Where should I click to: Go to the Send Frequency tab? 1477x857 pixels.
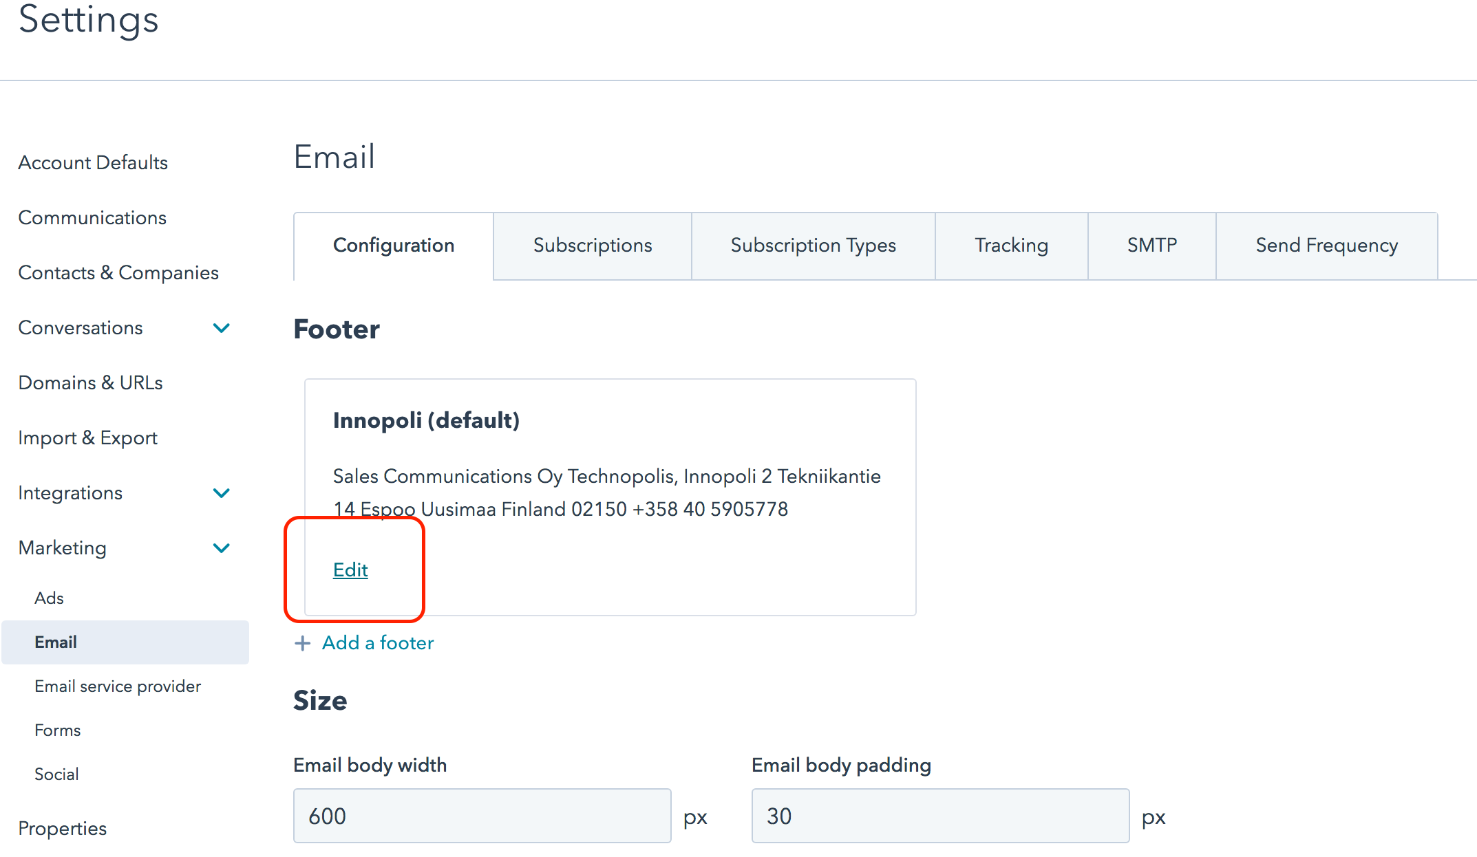click(x=1327, y=246)
